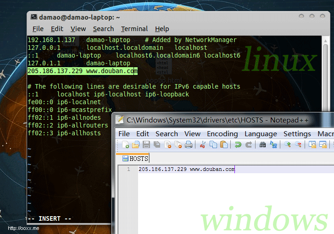This screenshot has width=334, height=234.
Task: Click the terminal title 'damao@damao-laptop: ~'
Action: (x=79, y=17)
